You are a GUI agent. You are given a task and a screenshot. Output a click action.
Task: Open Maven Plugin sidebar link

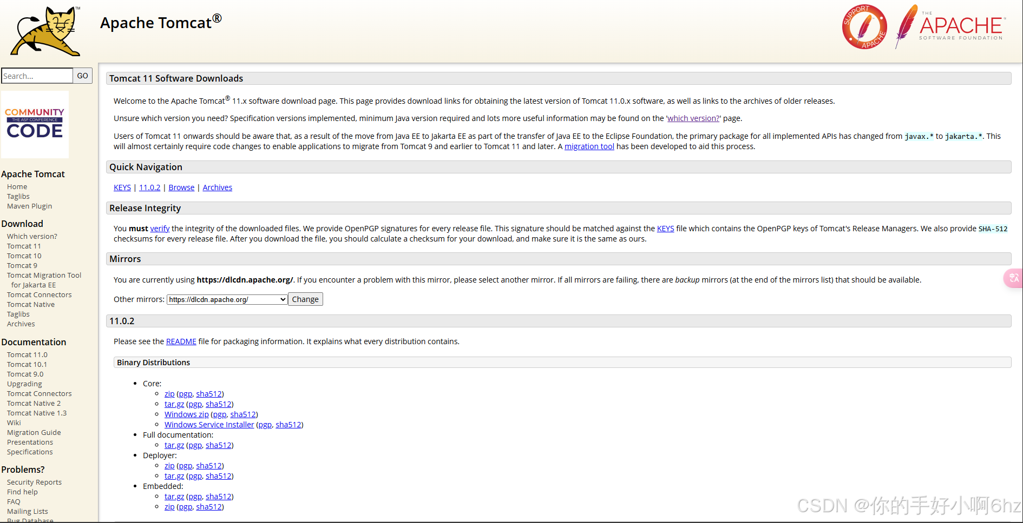30,206
